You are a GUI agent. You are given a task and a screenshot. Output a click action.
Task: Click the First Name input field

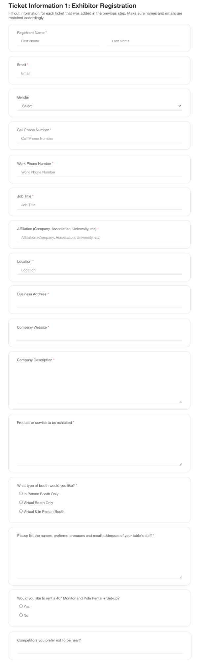tap(58, 41)
